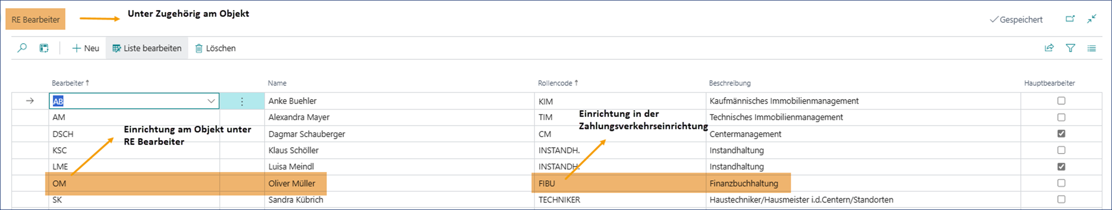Open page in new window icon
Image resolution: width=1112 pixels, height=210 pixels.
click(1070, 19)
